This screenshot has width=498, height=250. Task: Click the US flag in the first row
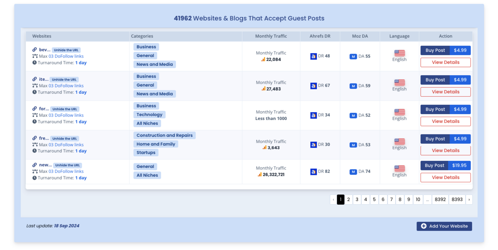point(399,53)
